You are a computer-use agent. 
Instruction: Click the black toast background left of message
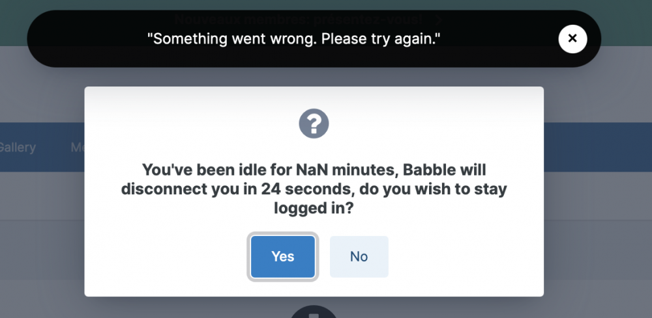tap(85, 39)
